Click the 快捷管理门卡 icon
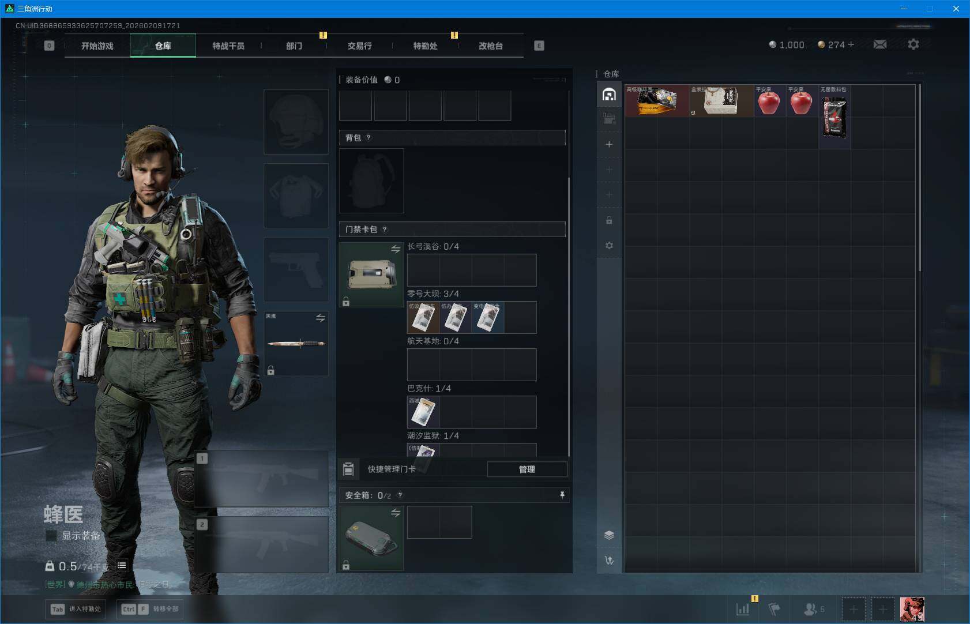This screenshot has width=970, height=624. 348,469
